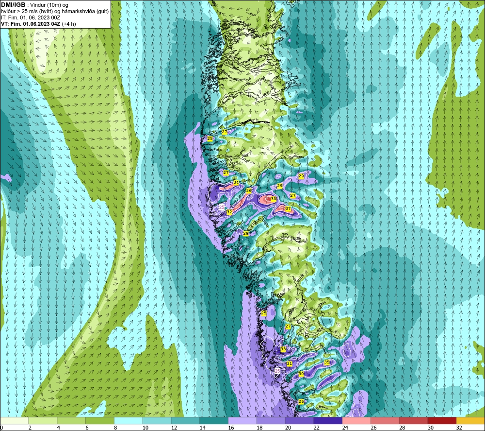This screenshot has width=485, height=431.
Task: Click the 'VT: Fim. 01.06.2023 04Z (+4 h)' line
Action: 38,23
